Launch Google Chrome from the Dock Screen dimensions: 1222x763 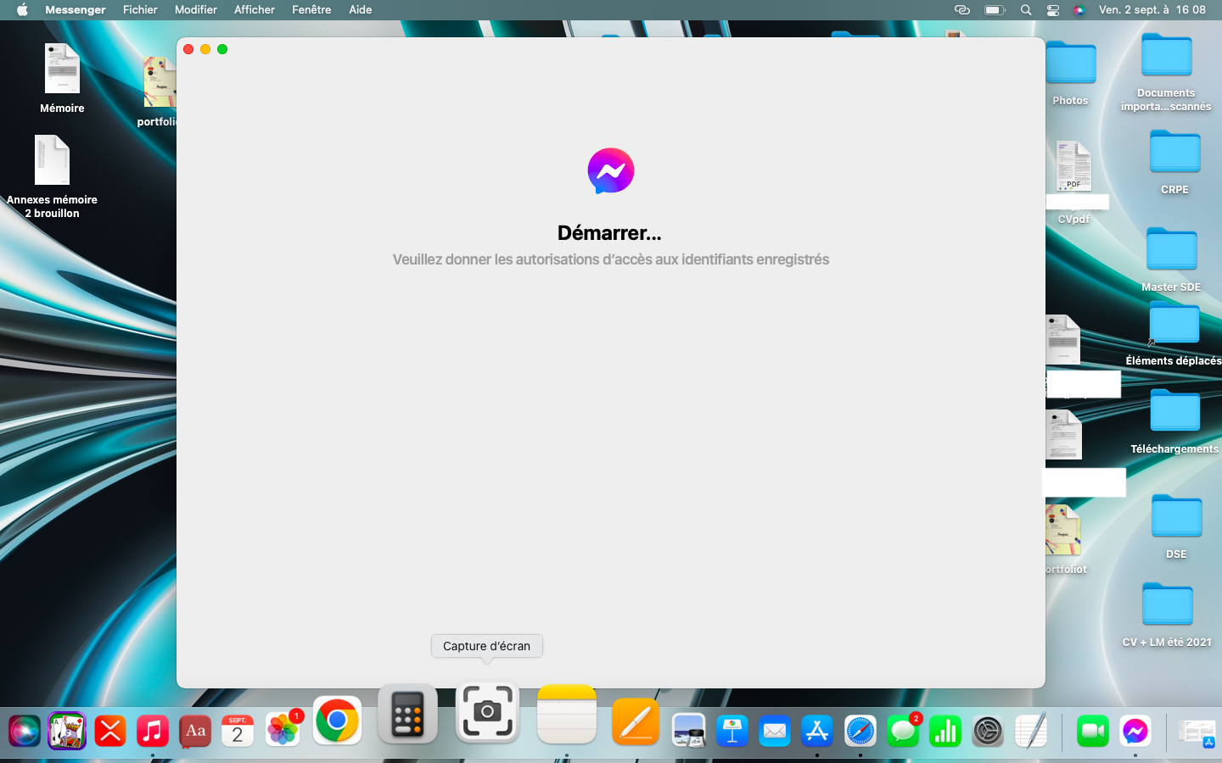[337, 721]
